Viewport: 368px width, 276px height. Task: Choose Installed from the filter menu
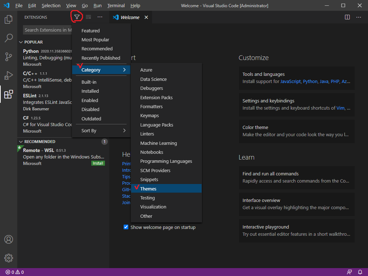pos(90,91)
